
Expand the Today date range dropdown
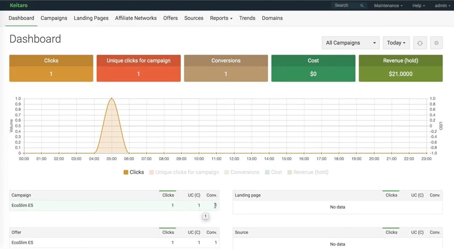(396, 43)
